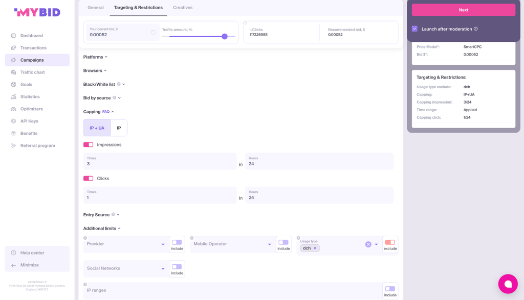The width and height of the screenshot is (524, 300).
Task: Open the live chat bubble
Action: tap(508, 284)
